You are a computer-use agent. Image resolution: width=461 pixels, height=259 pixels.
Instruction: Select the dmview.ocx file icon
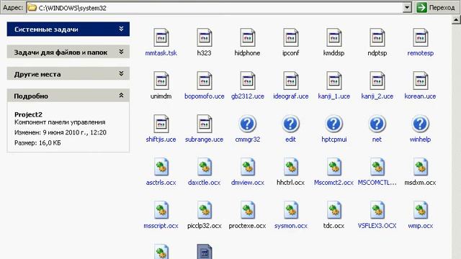(248, 167)
